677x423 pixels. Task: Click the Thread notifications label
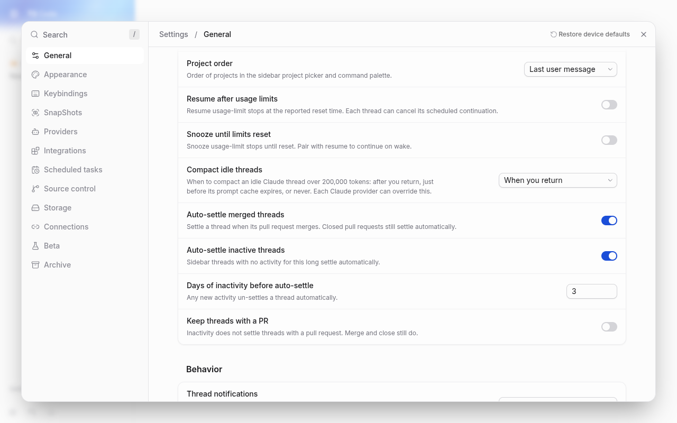point(222,394)
